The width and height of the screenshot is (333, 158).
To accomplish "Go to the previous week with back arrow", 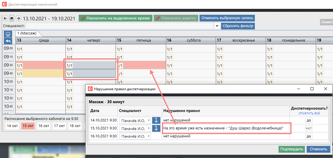I will tap(5, 18).
